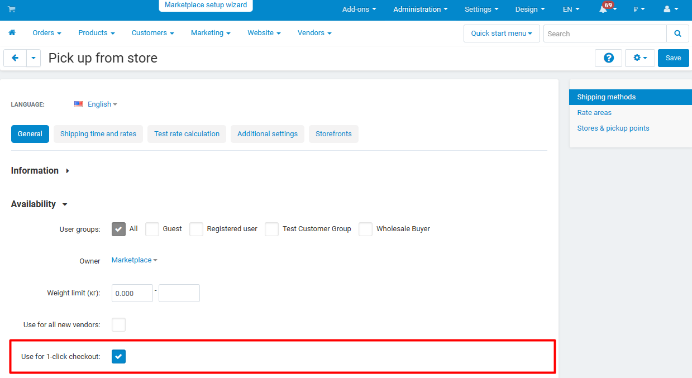692x378 pixels.
Task: Click the minimum weight limit field
Action: tap(132, 293)
